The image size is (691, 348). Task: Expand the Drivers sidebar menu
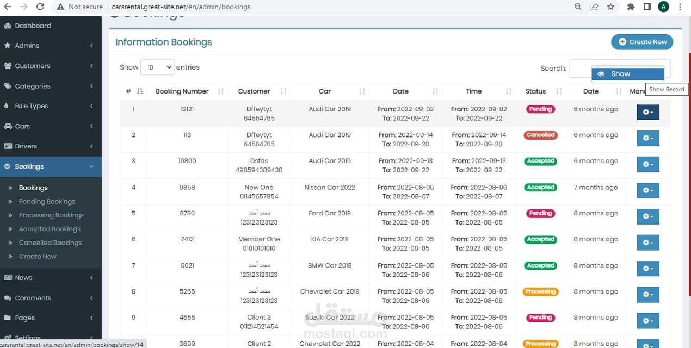51,146
